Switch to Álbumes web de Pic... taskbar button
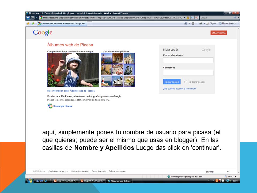 (x=119, y=181)
